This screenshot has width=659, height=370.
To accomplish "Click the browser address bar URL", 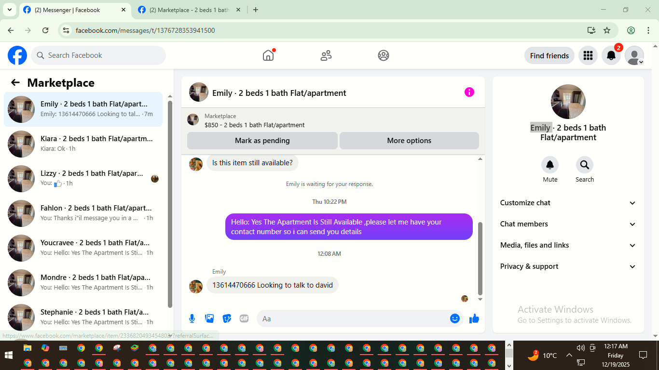I will 145,30.
